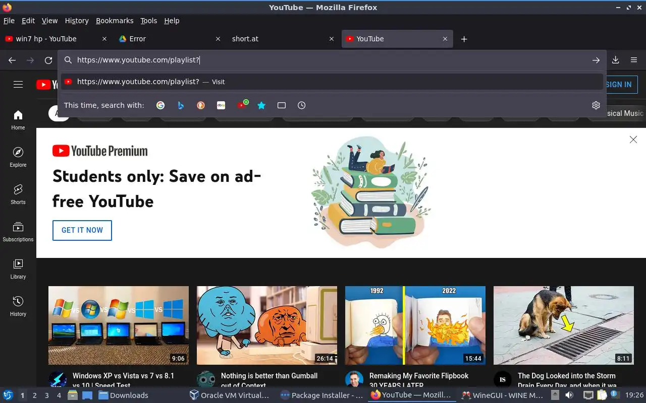Click the clock showing 19:26

pos(634,395)
